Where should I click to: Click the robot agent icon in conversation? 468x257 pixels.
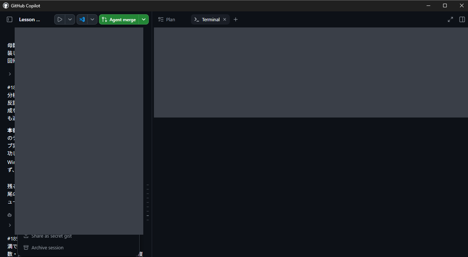10,215
